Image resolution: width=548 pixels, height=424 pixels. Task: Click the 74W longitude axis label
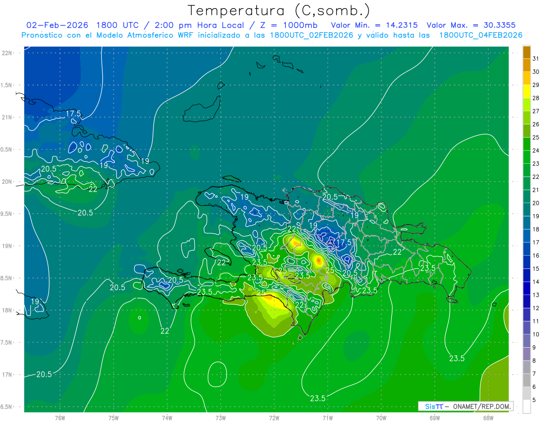point(167,418)
